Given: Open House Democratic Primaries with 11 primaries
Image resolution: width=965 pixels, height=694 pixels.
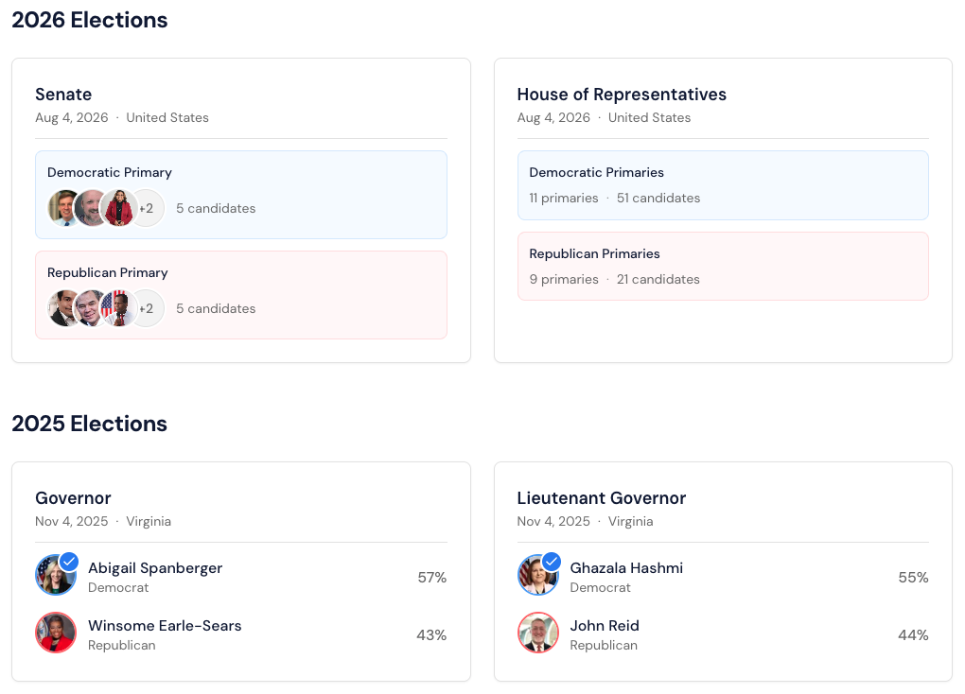Looking at the screenshot, I should 597,172.
